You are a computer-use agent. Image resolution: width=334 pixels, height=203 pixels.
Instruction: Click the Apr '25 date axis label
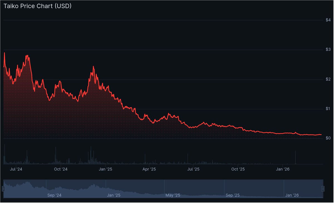pyautogui.click(x=149, y=169)
